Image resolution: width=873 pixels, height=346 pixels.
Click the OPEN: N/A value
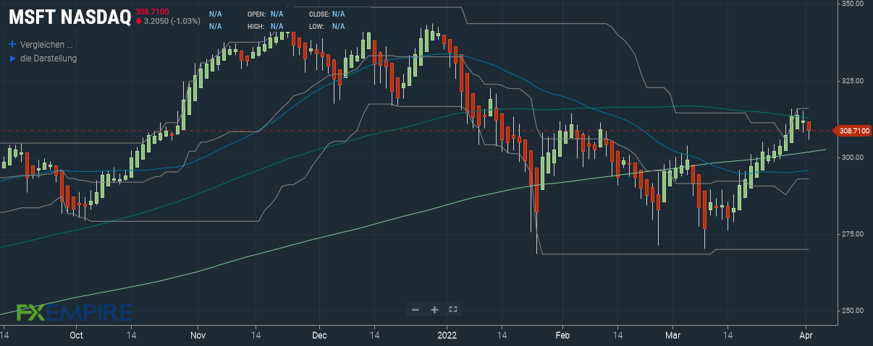click(277, 14)
